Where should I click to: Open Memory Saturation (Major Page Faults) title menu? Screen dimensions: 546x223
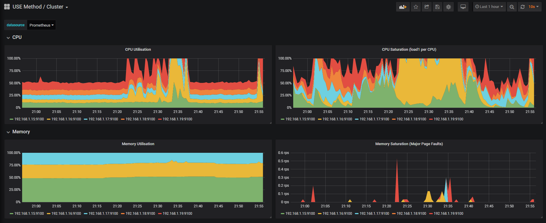coord(409,144)
